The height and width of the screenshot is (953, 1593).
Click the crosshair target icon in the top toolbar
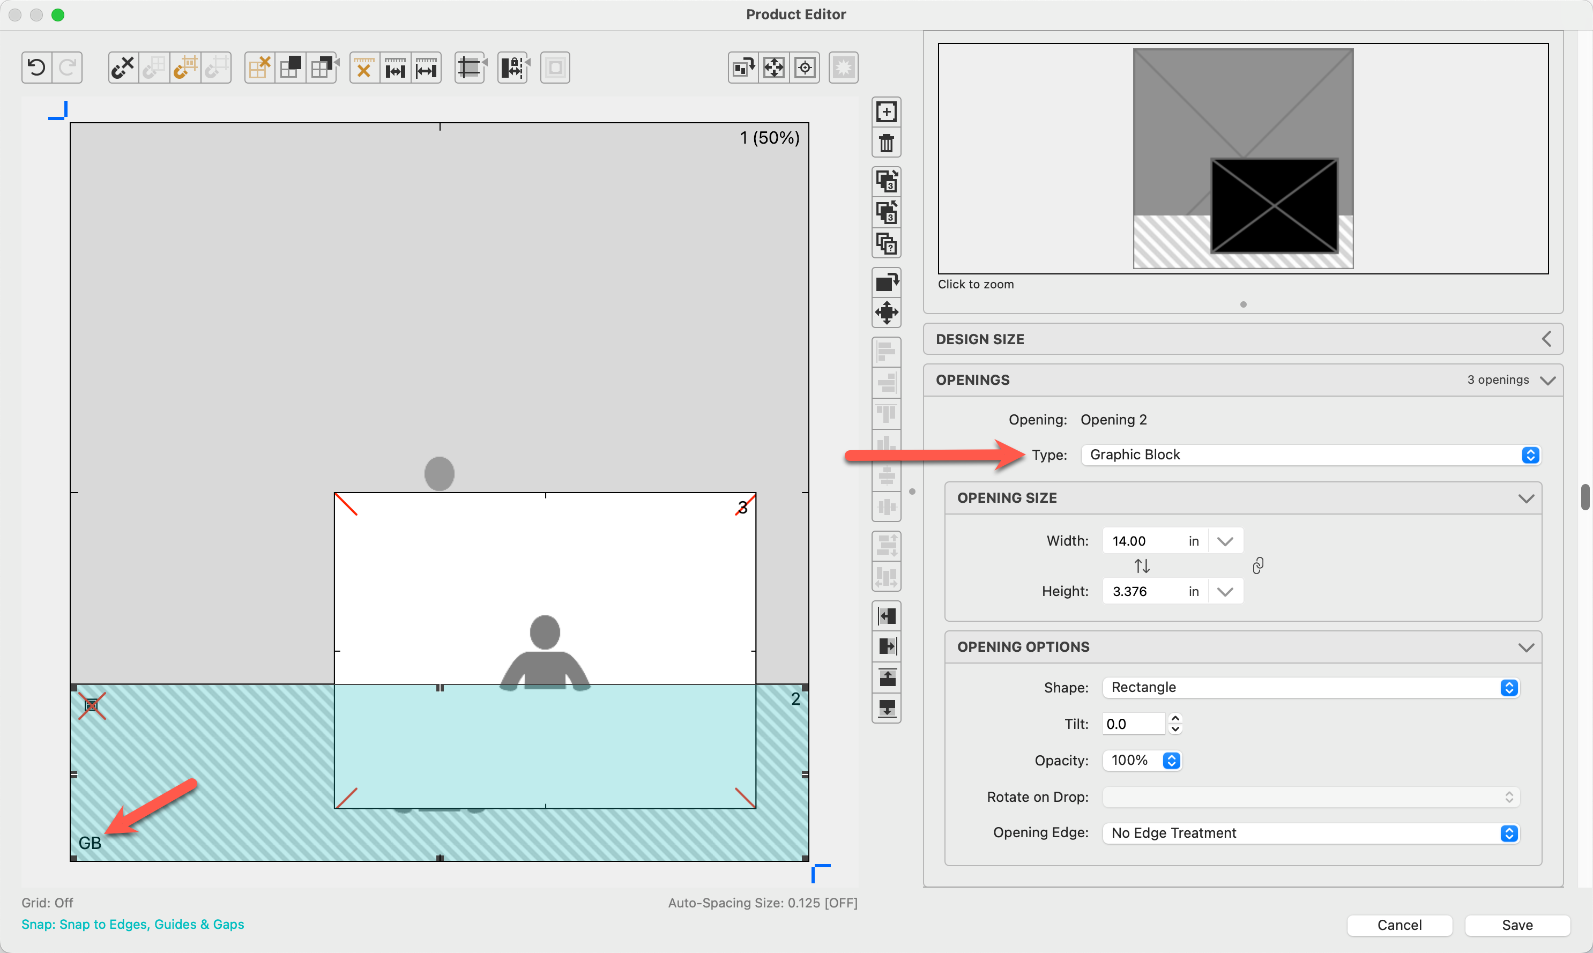tap(805, 68)
